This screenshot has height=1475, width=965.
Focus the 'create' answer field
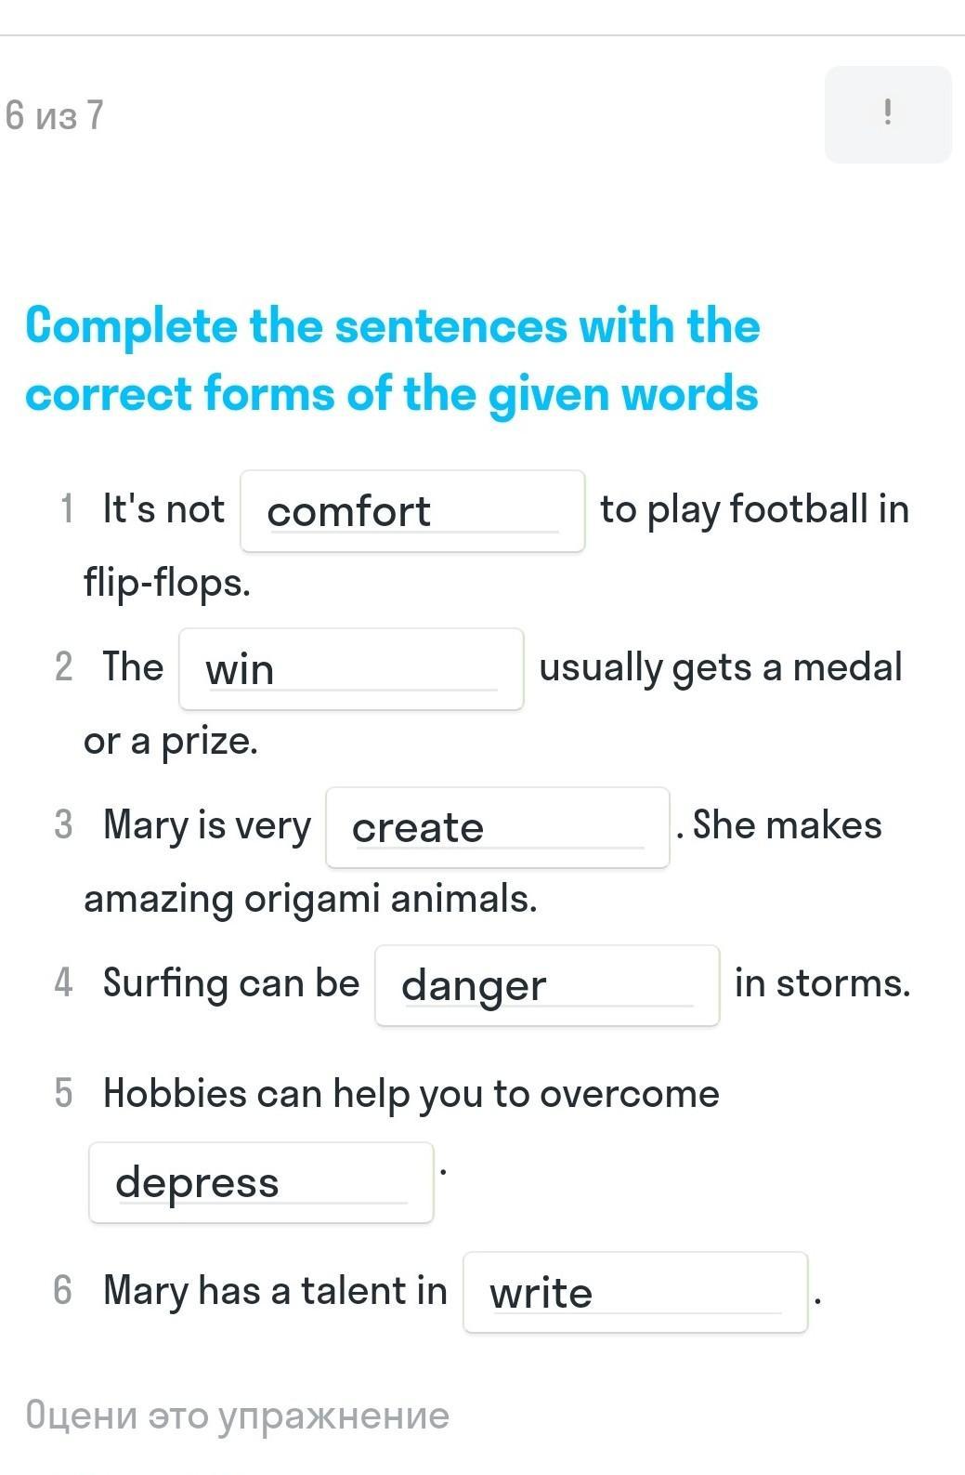[x=498, y=827]
